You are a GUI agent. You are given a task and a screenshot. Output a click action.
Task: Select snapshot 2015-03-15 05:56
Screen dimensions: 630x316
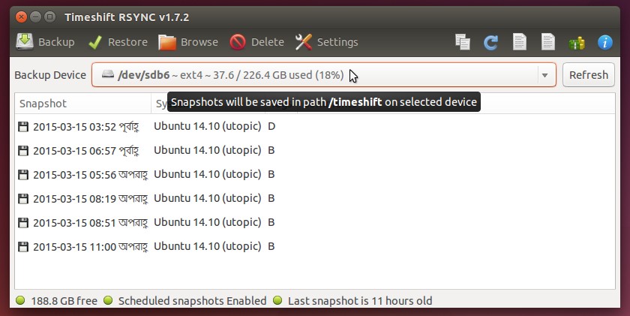[x=315, y=174]
